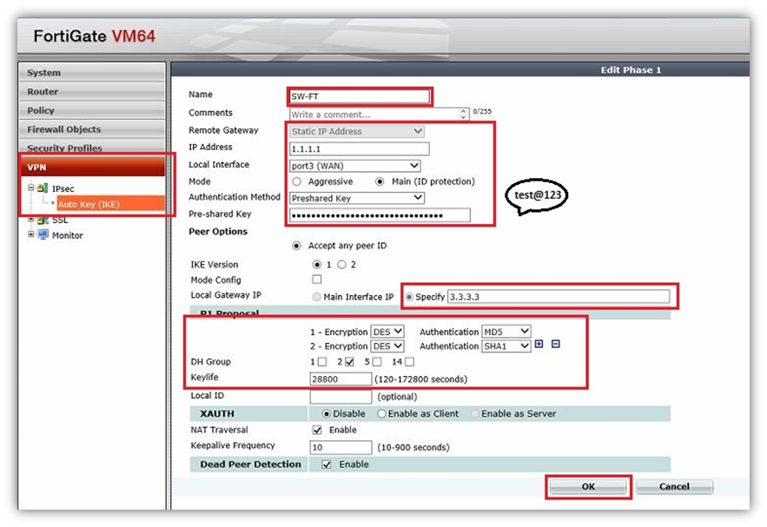
Task: Choose IKE Version 2 radio
Action: 342,265
